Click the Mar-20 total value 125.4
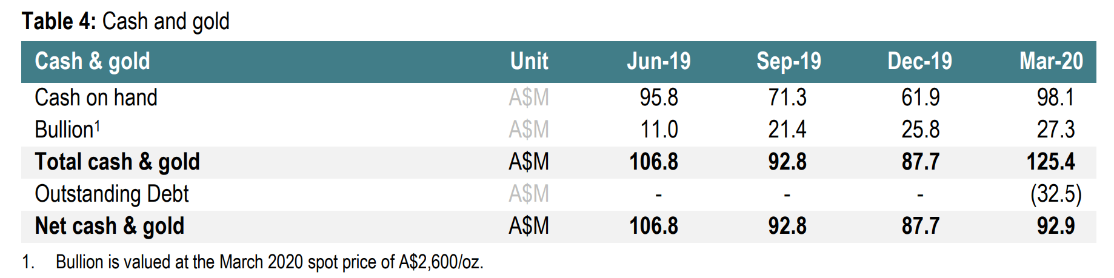The image size is (1114, 278). click(1050, 162)
